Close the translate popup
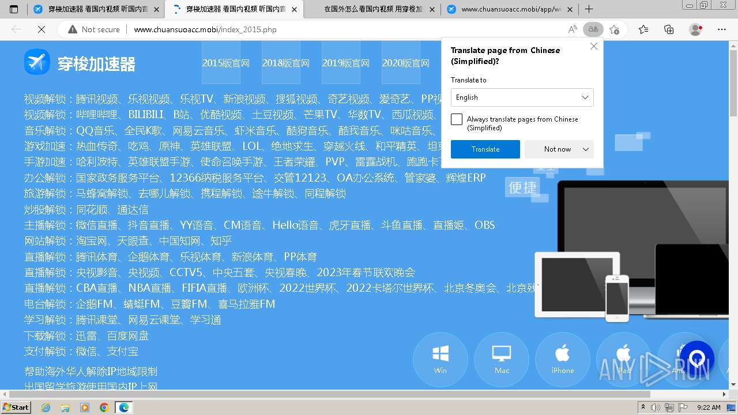Screen dimensions: 738x415 point(594,47)
